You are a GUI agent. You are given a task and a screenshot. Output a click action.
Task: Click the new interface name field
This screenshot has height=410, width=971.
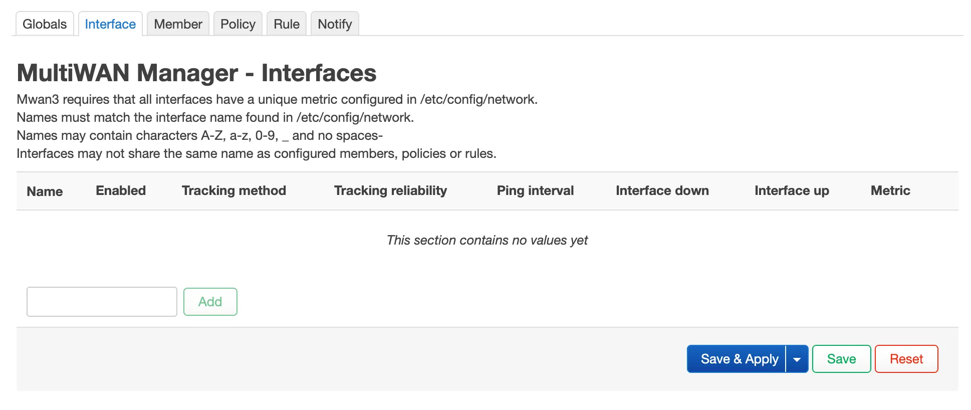click(102, 302)
